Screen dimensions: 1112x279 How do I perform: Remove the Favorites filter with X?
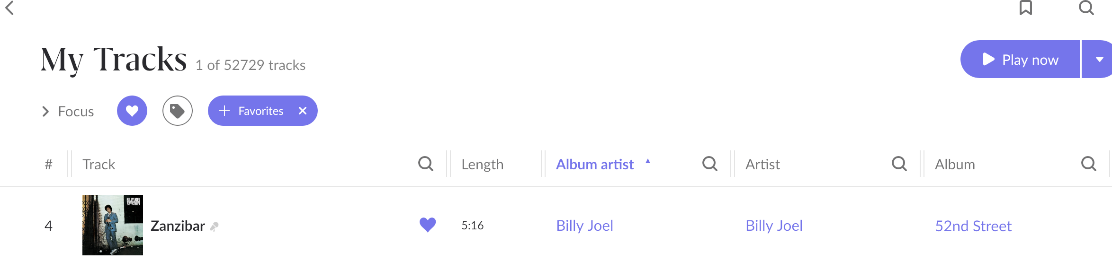303,111
